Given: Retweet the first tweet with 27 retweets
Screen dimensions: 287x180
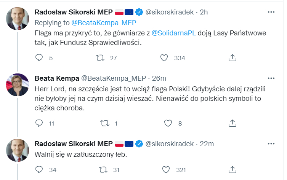Looking at the screenshot, I should pyautogui.click(x=99, y=58).
